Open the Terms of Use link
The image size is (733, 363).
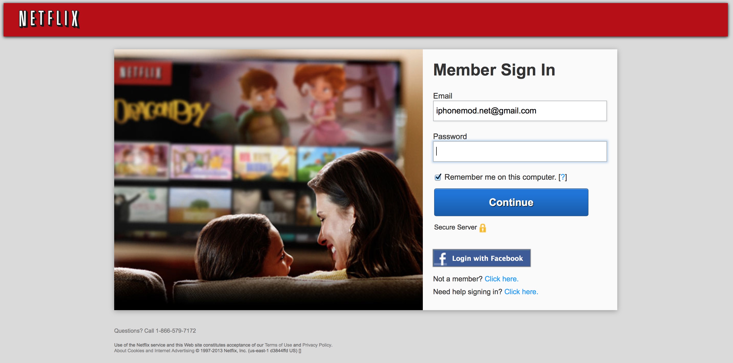(x=278, y=345)
